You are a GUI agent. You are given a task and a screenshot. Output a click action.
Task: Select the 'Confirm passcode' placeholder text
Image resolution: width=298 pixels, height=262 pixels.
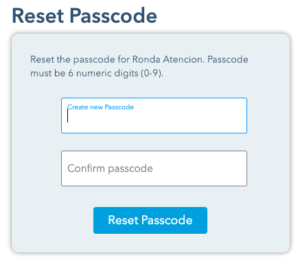click(x=110, y=168)
